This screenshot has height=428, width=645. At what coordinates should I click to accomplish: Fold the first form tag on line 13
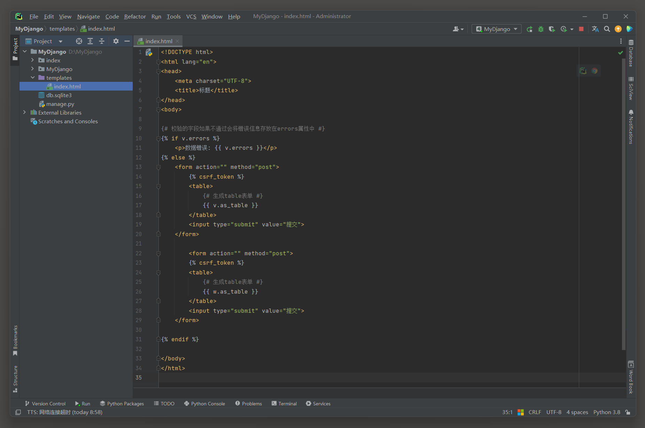[158, 167]
